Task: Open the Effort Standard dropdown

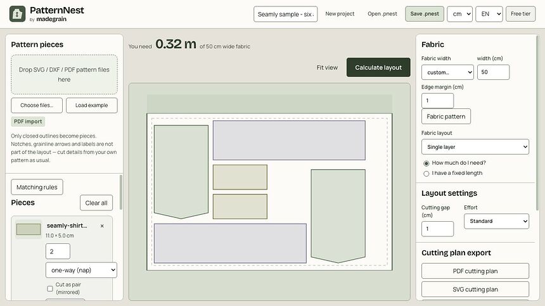Action: [x=496, y=221]
